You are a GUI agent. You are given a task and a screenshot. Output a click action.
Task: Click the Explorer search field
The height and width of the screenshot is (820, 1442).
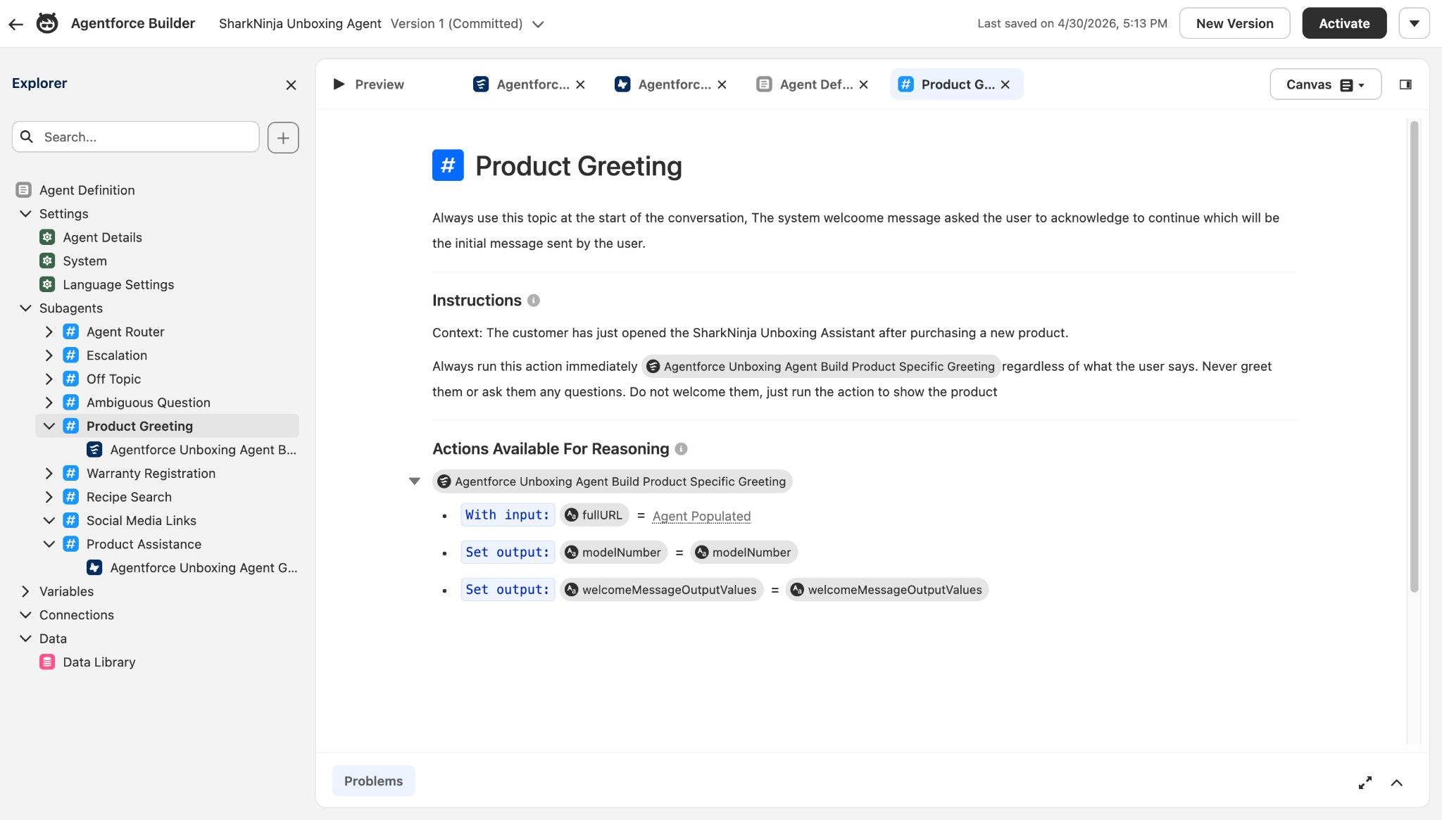tap(136, 137)
